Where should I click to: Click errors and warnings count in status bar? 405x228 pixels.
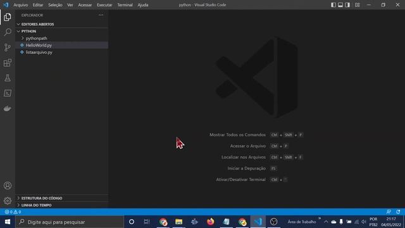13,212
